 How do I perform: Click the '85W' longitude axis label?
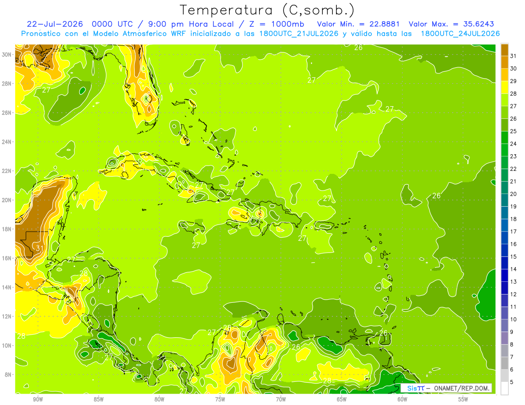coord(98,399)
